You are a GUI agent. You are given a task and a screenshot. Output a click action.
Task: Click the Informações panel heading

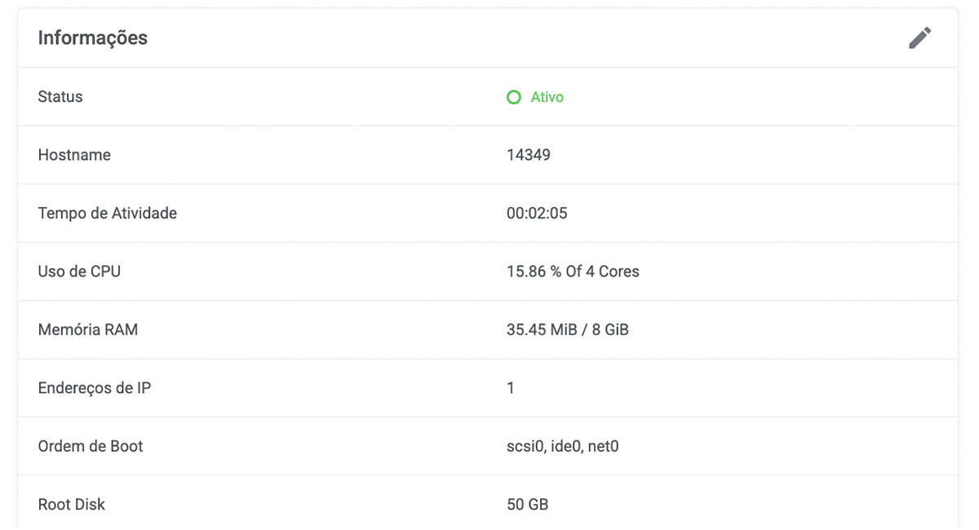click(93, 38)
